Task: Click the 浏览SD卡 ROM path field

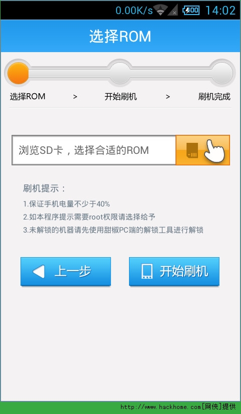Action: pyautogui.click(x=94, y=150)
